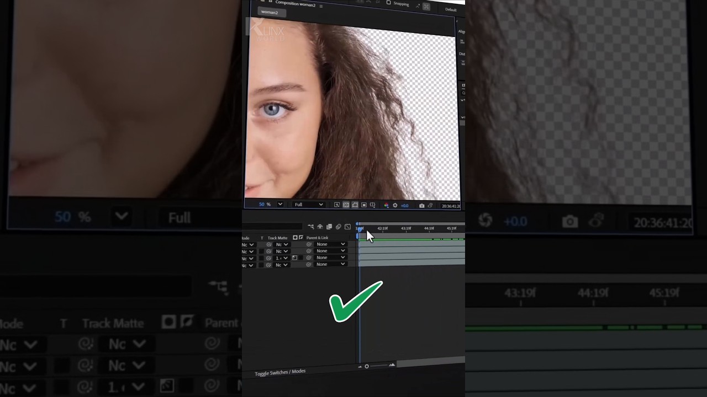Screen dimensions: 707x397
Task: Click Toggle Switches / Modes button
Action: coord(280,372)
